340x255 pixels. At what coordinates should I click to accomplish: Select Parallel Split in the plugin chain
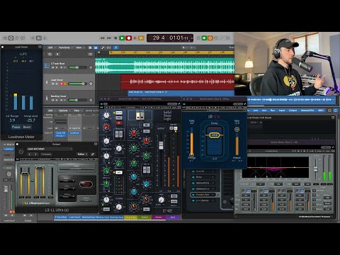[203, 195]
